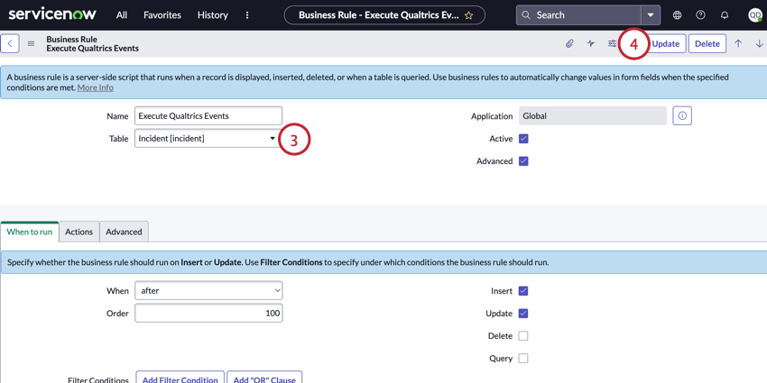Image resolution: width=767 pixels, height=383 pixels.
Task: Expand the Search options dropdown arrow
Action: point(650,15)
